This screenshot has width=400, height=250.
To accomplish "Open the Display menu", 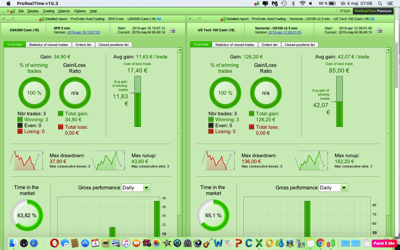I will [33, 11].
